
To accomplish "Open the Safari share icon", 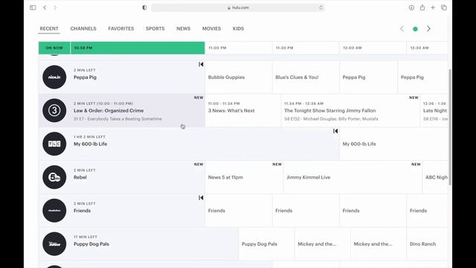I will (422, 7).
